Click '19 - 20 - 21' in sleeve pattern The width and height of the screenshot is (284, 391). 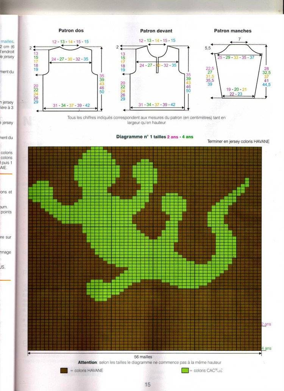tap(236, 89)
